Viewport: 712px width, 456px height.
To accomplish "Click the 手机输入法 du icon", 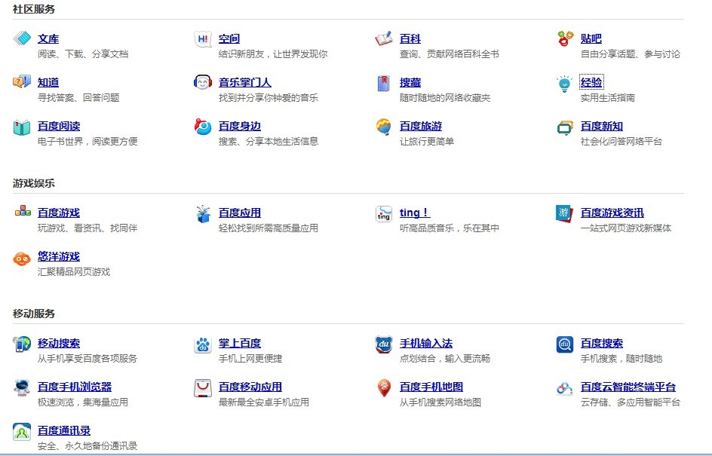I will pos(384,344).
